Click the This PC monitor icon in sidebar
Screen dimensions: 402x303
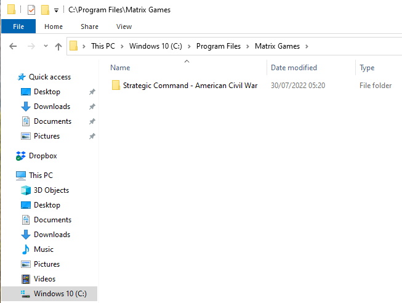pyautogui.click(x=21, y=176)
